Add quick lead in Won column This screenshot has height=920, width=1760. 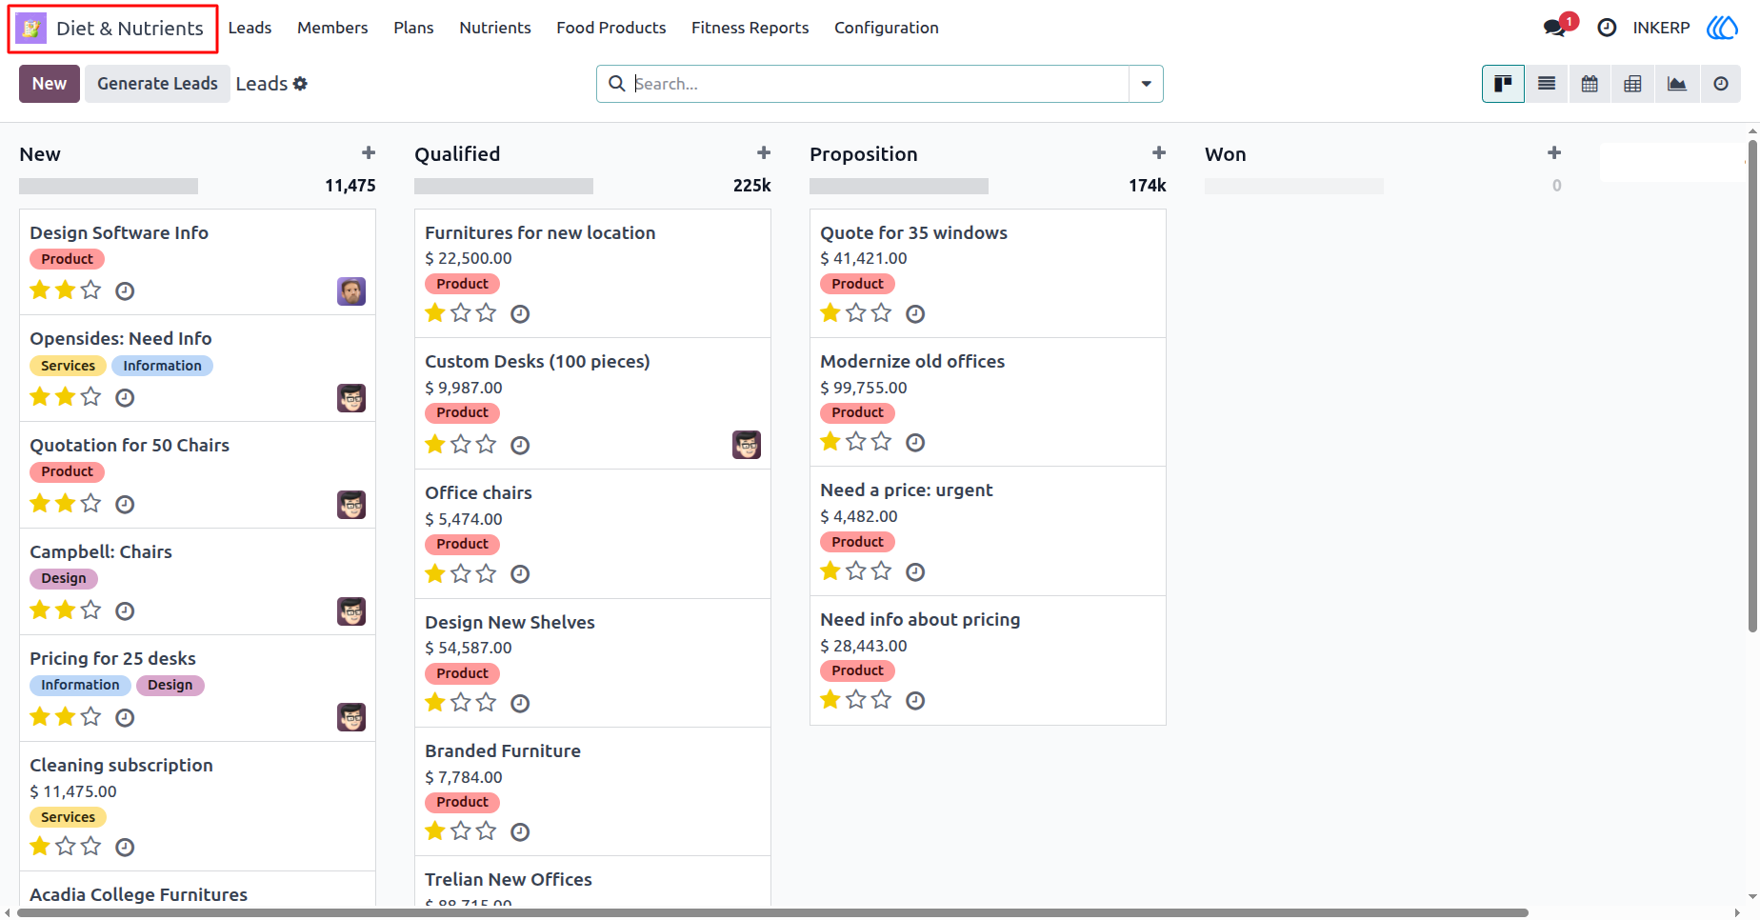1554,153
